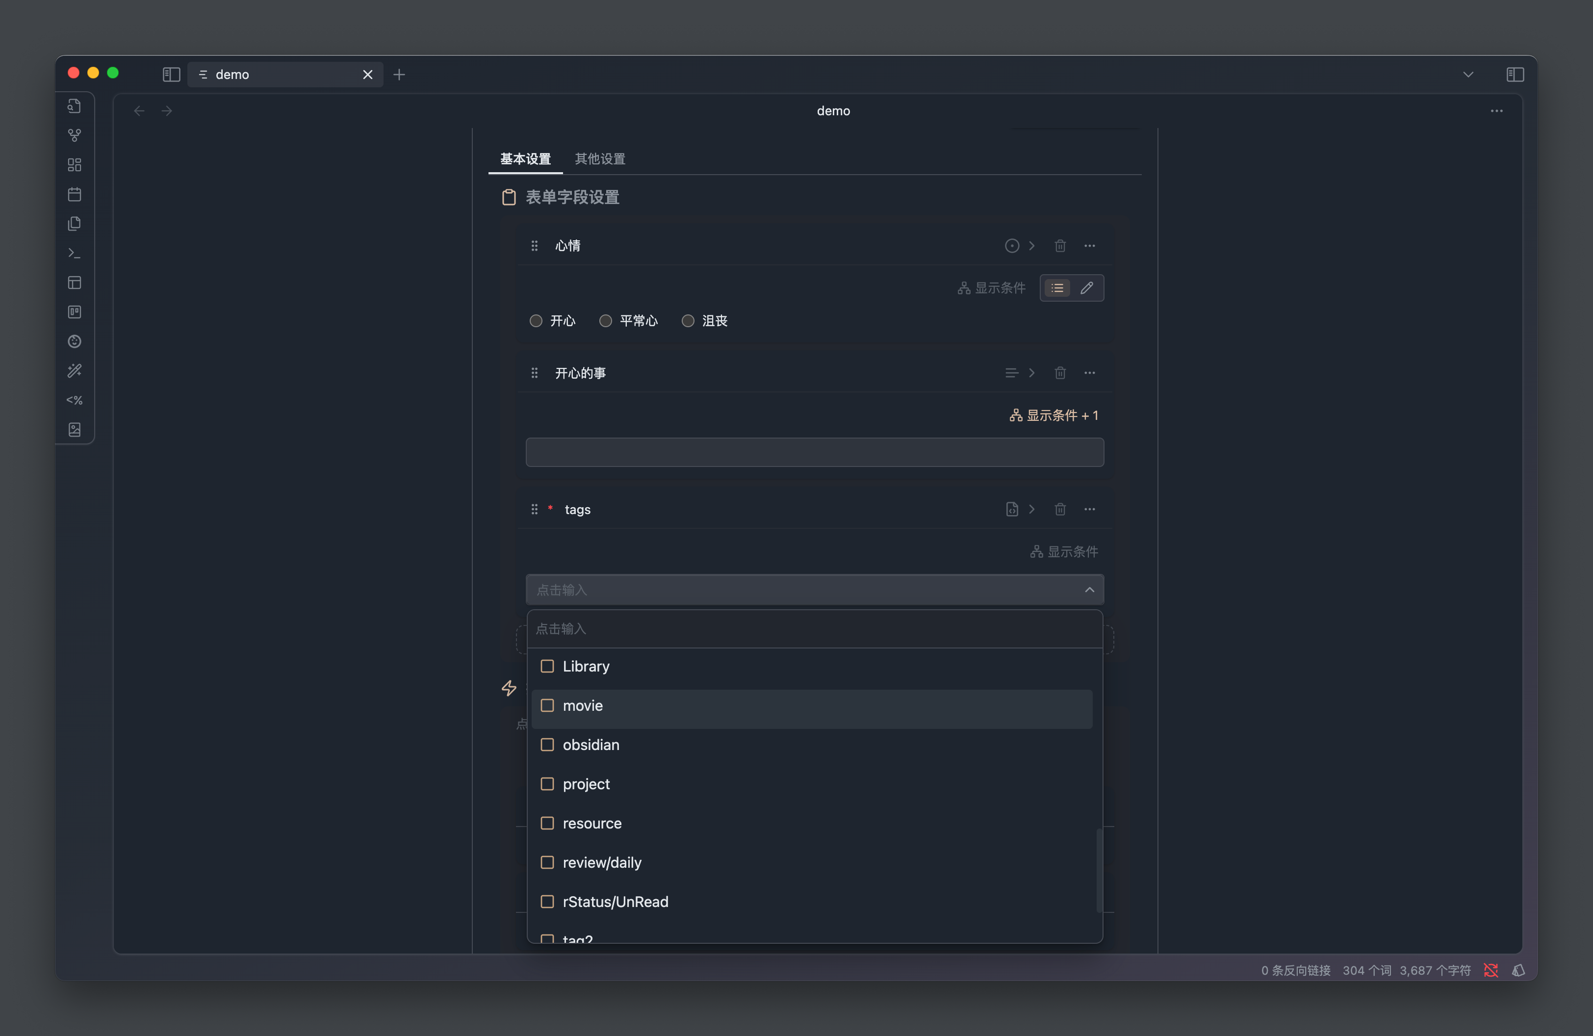The image size is (1593, 1036).
Task: Expand the 开心的事 field type chevron
Action: pos(1031,373)
